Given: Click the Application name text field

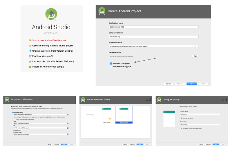Looking at the screenshot, I should click(153, 27).
